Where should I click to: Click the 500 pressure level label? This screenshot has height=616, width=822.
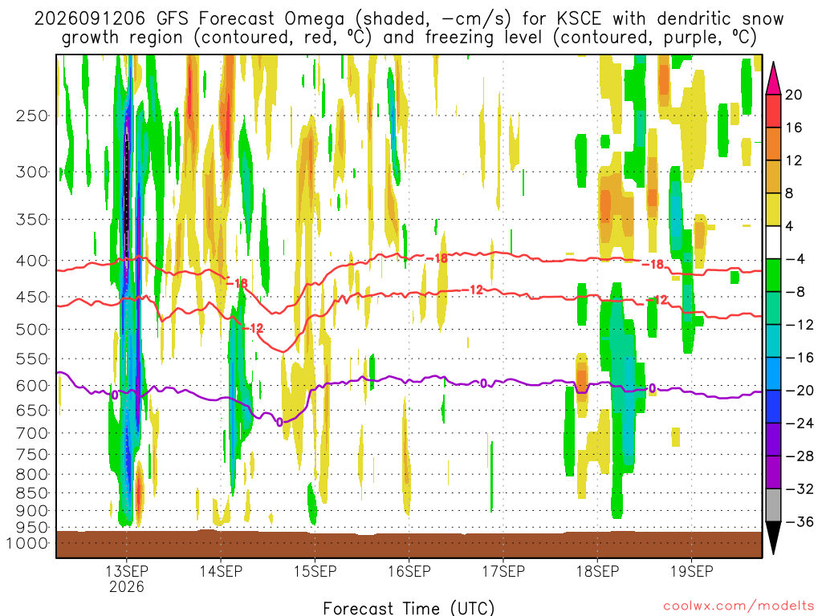[31, 330]
